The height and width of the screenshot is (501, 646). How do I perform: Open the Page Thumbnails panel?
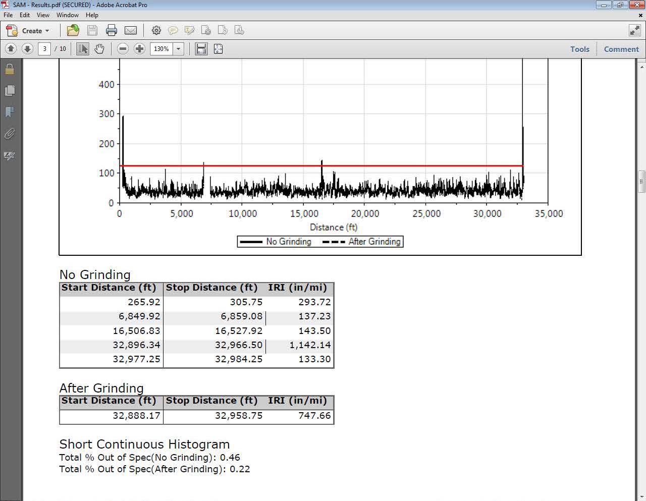[x=10, y=91]
